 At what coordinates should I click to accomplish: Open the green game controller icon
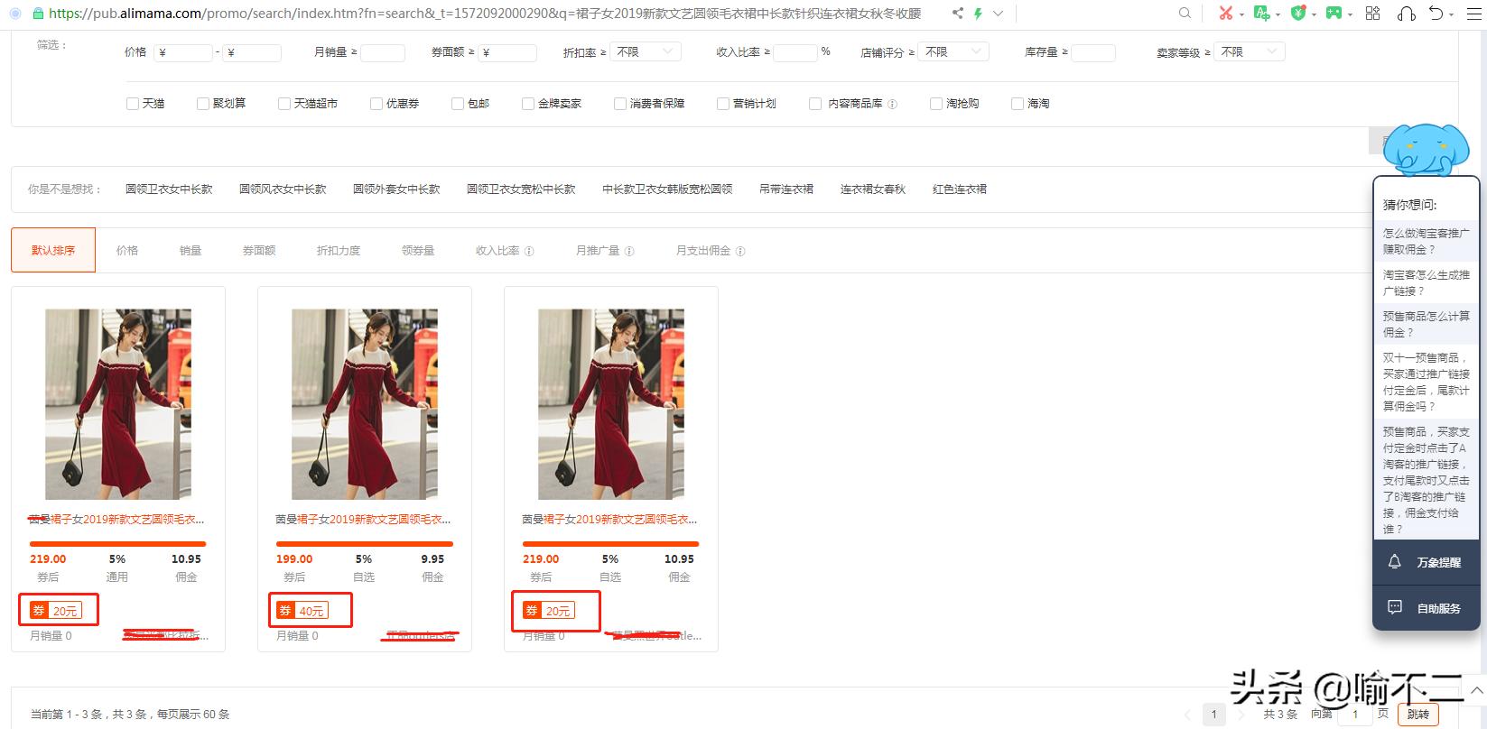click(1334, 14)
